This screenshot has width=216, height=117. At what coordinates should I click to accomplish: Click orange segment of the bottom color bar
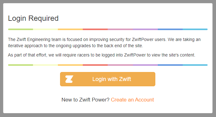coord(70,65)
